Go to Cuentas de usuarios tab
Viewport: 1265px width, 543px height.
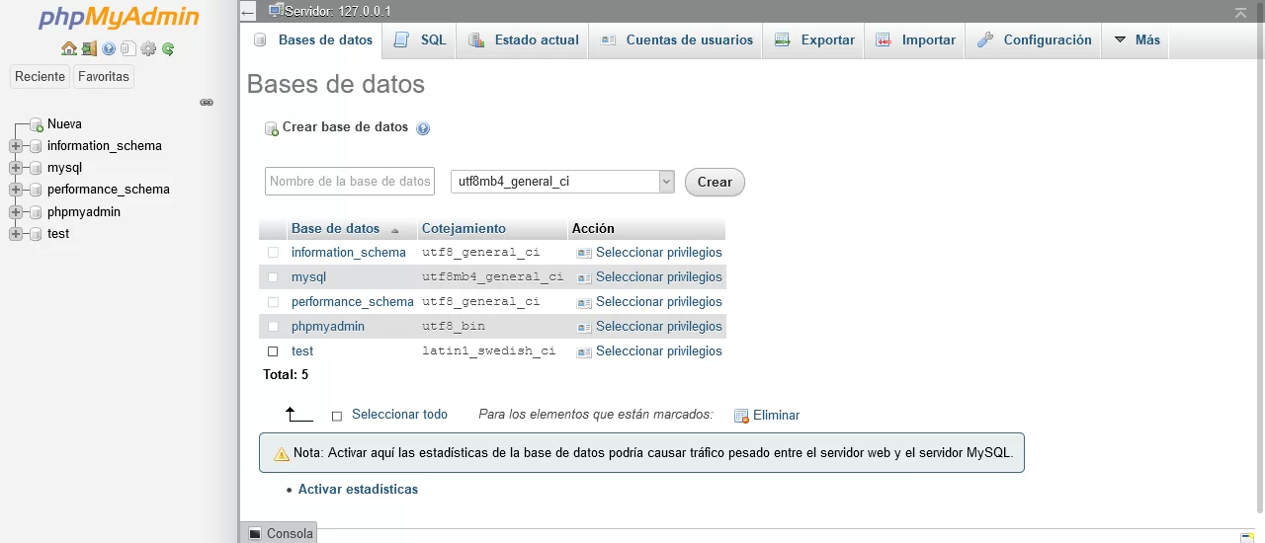tap(677, 40)
